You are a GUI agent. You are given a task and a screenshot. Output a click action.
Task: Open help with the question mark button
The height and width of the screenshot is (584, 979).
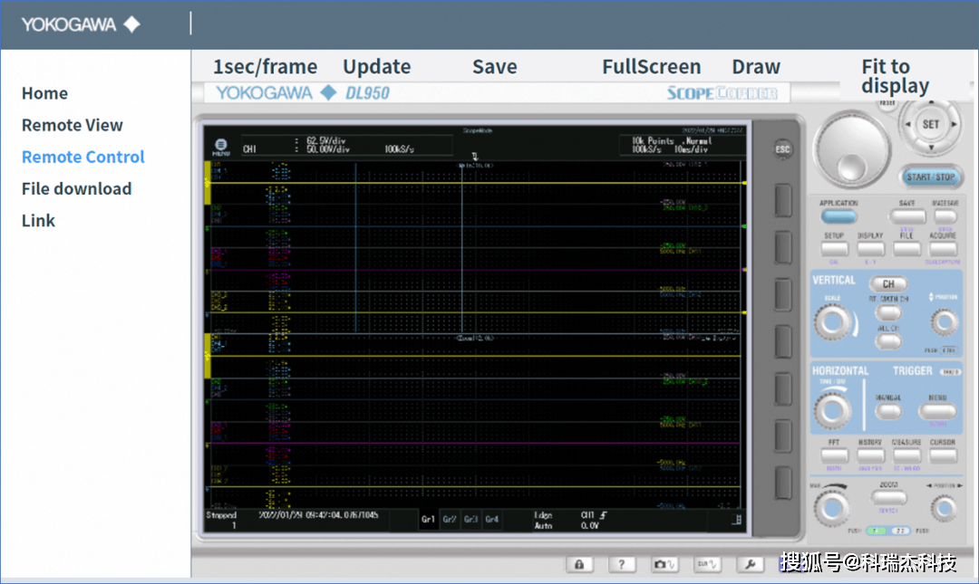click(621, 564)
